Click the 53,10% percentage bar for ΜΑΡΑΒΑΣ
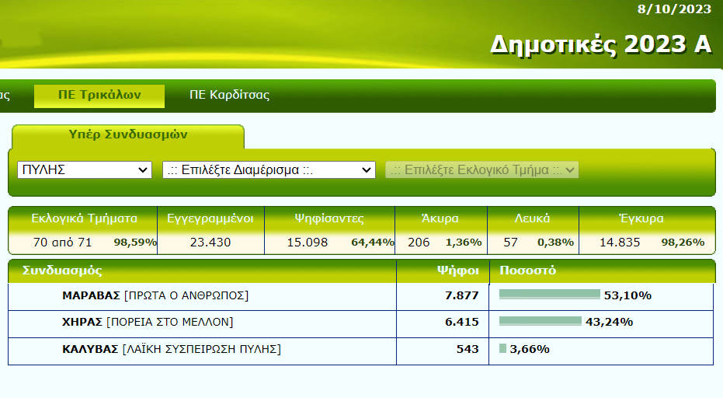This screenshot has height=398, width=723. [x=549, y=295]
